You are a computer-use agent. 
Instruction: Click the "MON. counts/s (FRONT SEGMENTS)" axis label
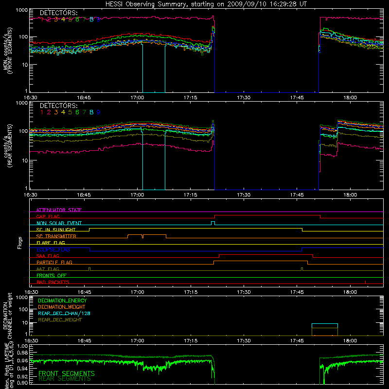[x=8, y=51]
